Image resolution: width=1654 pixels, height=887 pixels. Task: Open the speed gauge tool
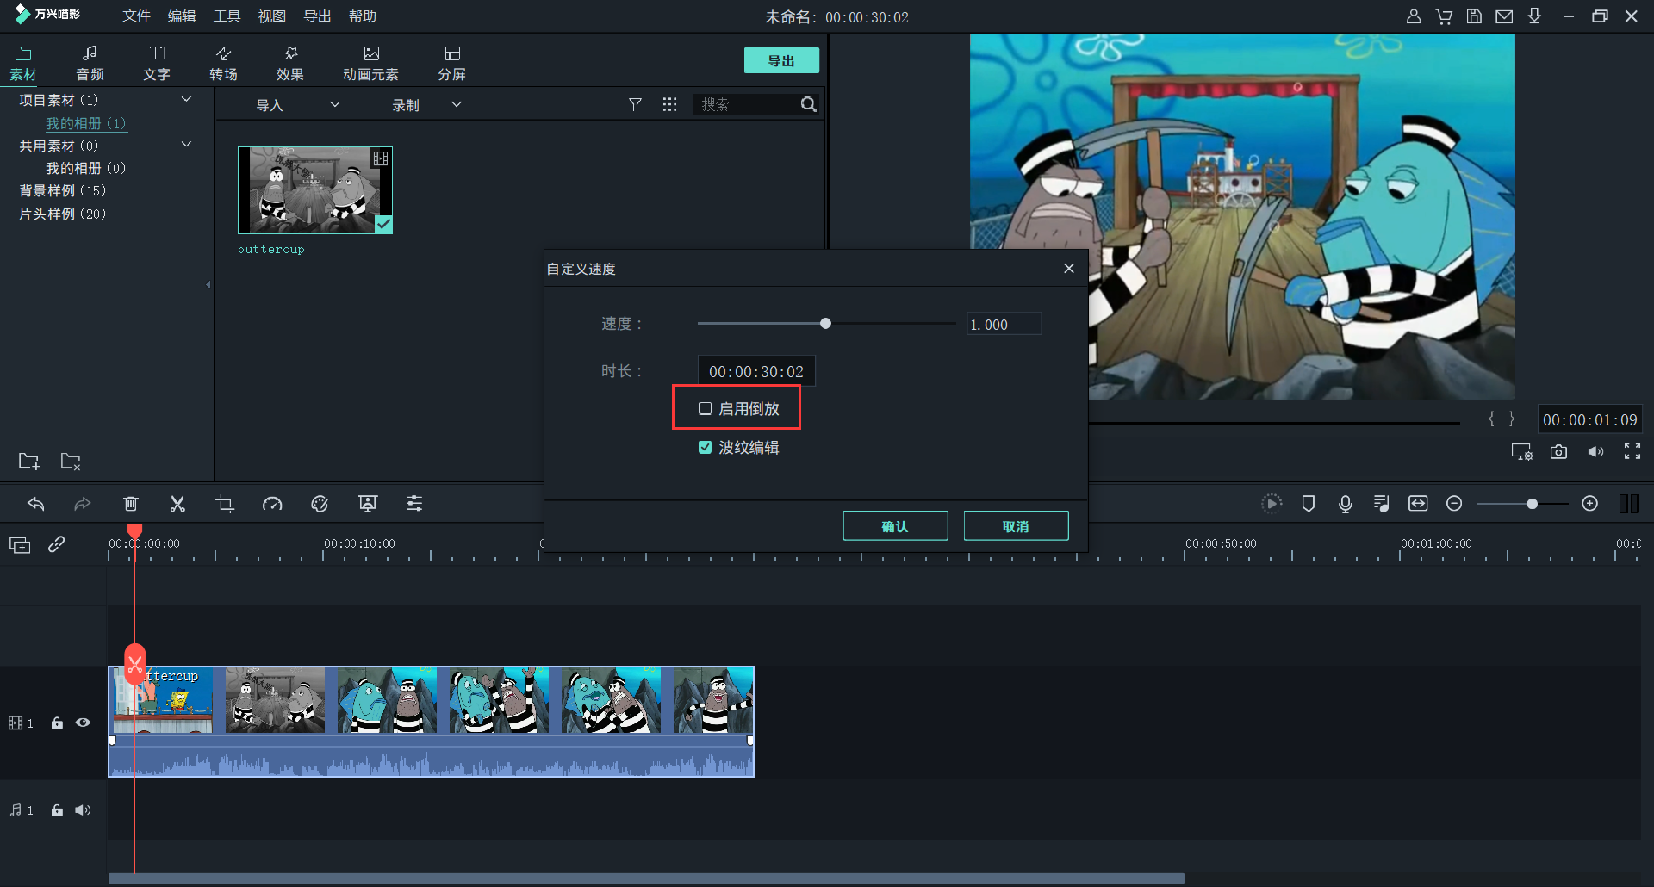coord(272,504)
